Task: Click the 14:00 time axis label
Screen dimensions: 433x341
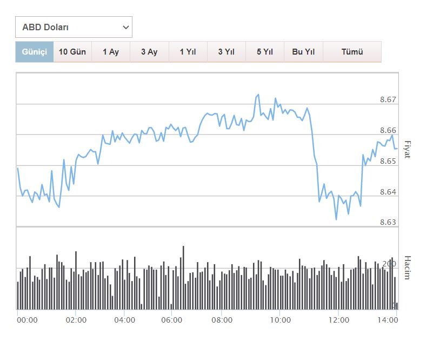Action: coord(388,320)
